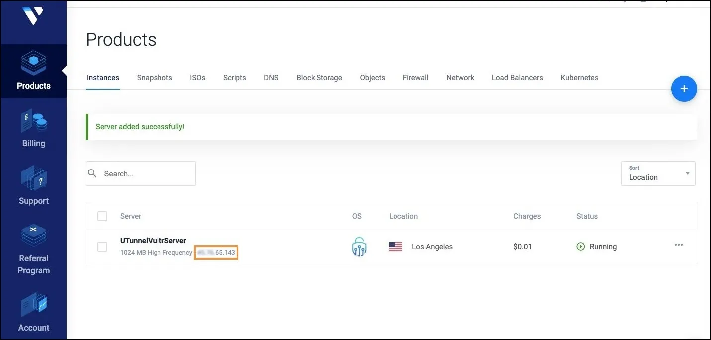Open the Objects tab
This screenshot has width=711, height=340.
[373, 78]
